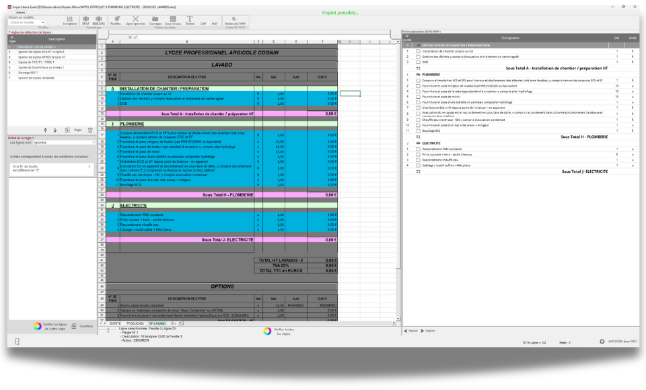
Task: Switch to the TF-DOUCHES sheet tab
Action: tap(135, 323)
